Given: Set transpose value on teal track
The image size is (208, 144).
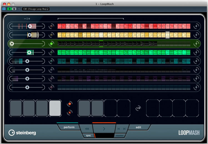Looking at the screenshot, I should point(196,61).
